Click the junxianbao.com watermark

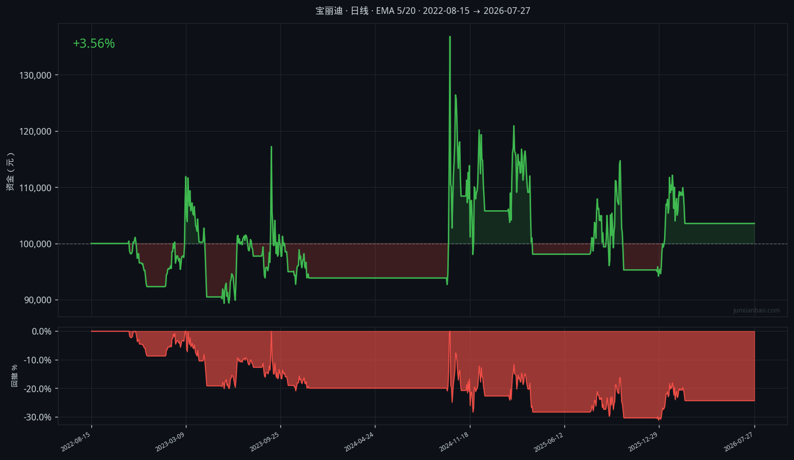[756, 310]
